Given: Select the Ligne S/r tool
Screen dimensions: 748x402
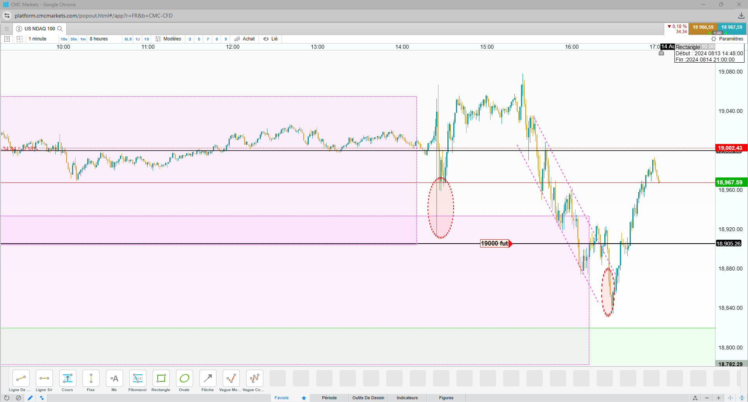Looking at the screenshot, I should (44, 381).
